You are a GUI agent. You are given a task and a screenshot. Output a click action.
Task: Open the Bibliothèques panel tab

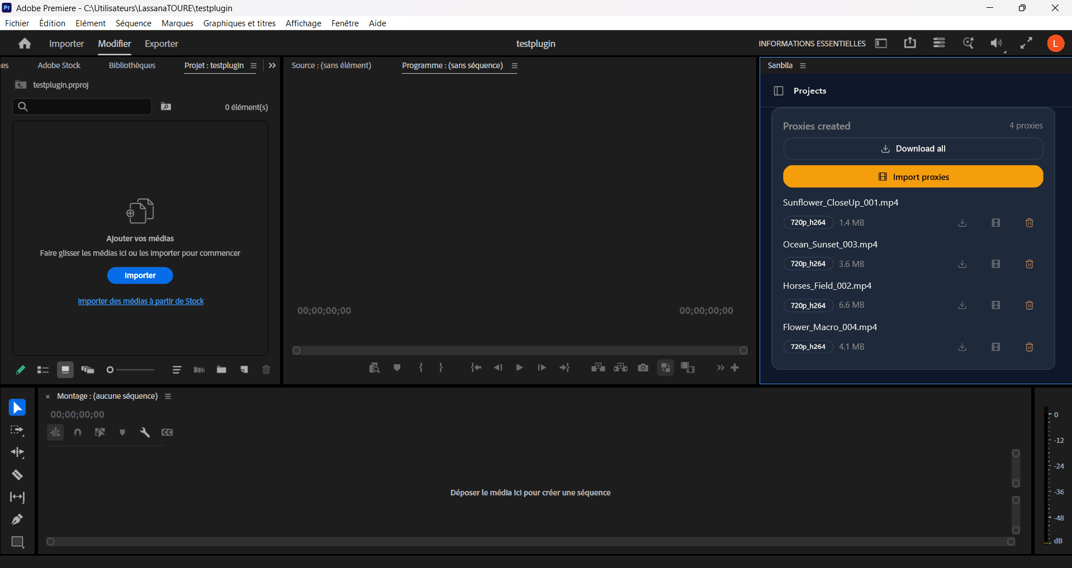coord(132,65)
